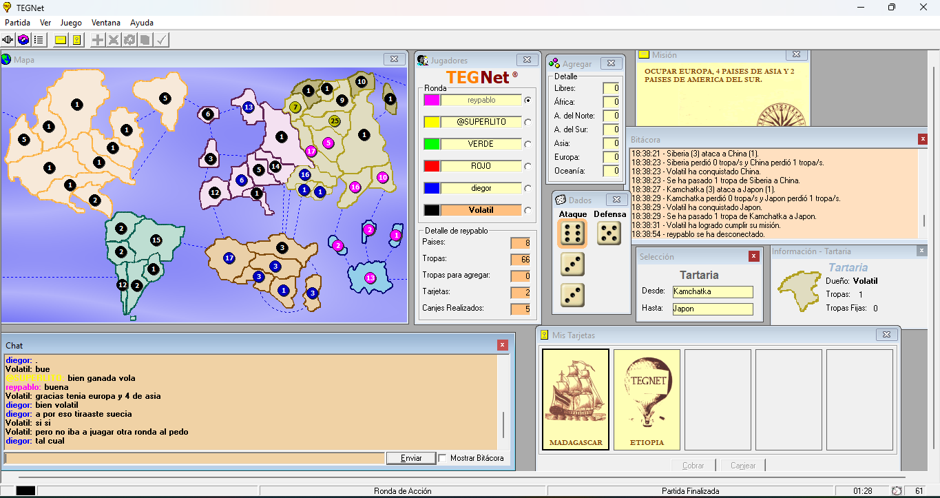
Task: Close the Selección panel
Action: [753, 256]
